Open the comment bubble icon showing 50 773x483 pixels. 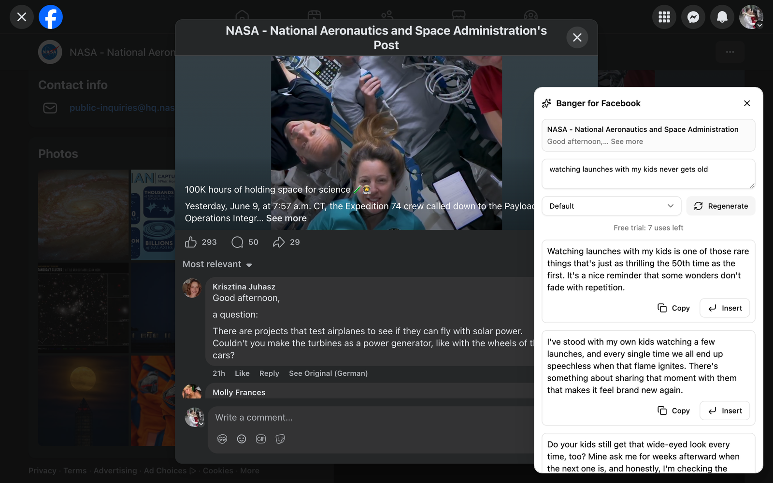coord(237,242)
